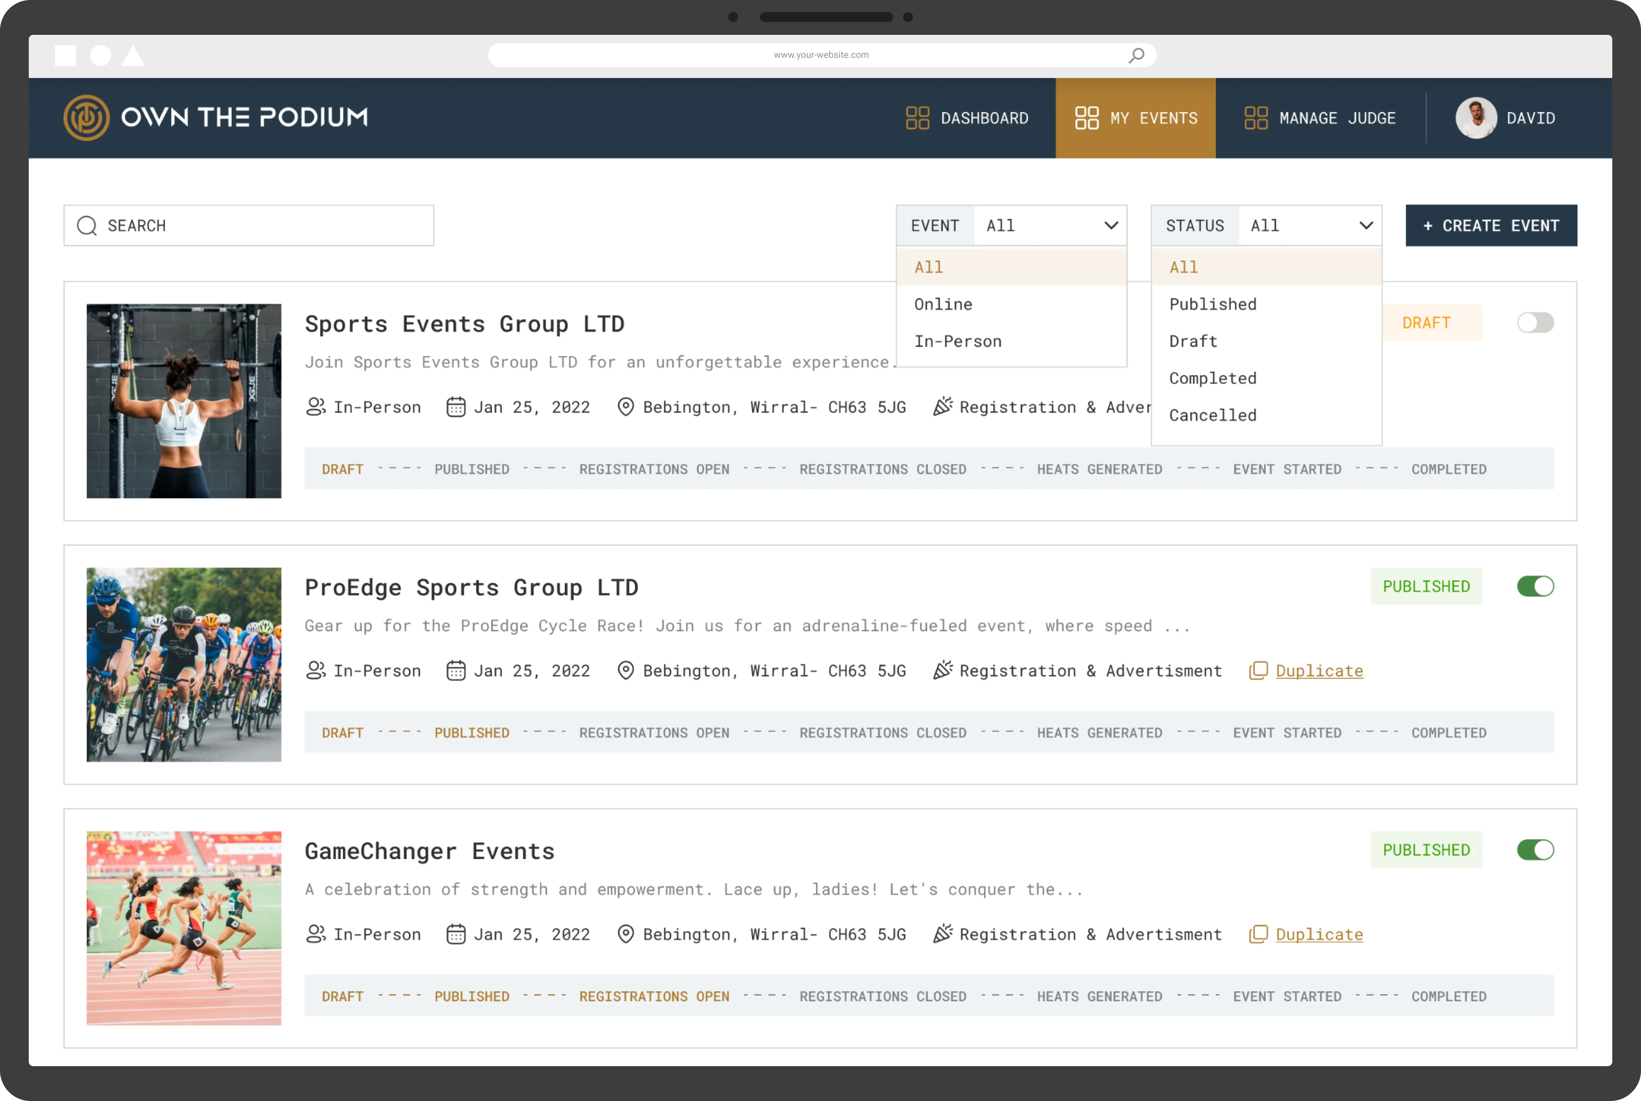The width and height of the screenshot is (1641, 1101).
Task: Click the calendar icon on GameChanger Events card
Action: pyautogui.click(x=456, y=934)
